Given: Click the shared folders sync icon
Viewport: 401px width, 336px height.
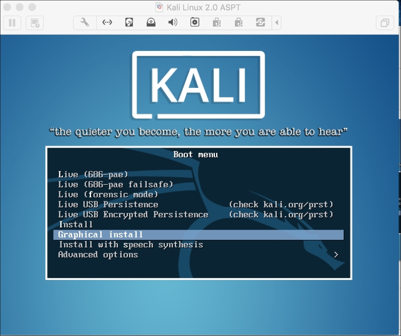Looking at the screenshot, I should click(x=260, y=23).
